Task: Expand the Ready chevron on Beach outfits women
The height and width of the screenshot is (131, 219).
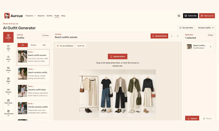Action: tap(34, 52)
